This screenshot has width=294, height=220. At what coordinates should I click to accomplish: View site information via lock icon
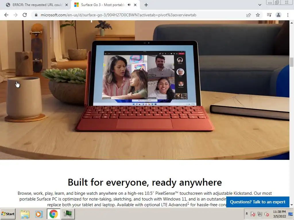click(x=36, y=15)
